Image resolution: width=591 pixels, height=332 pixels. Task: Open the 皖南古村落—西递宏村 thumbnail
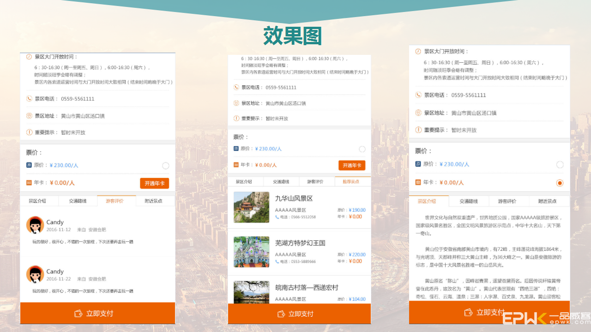(252, 292)
